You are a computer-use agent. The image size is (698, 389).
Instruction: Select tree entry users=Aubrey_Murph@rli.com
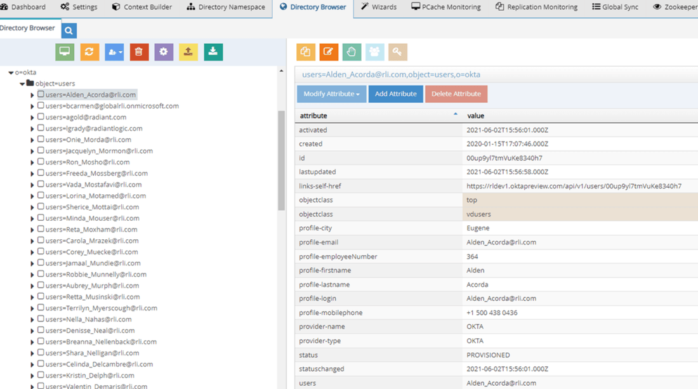click(x=92, y=286)
